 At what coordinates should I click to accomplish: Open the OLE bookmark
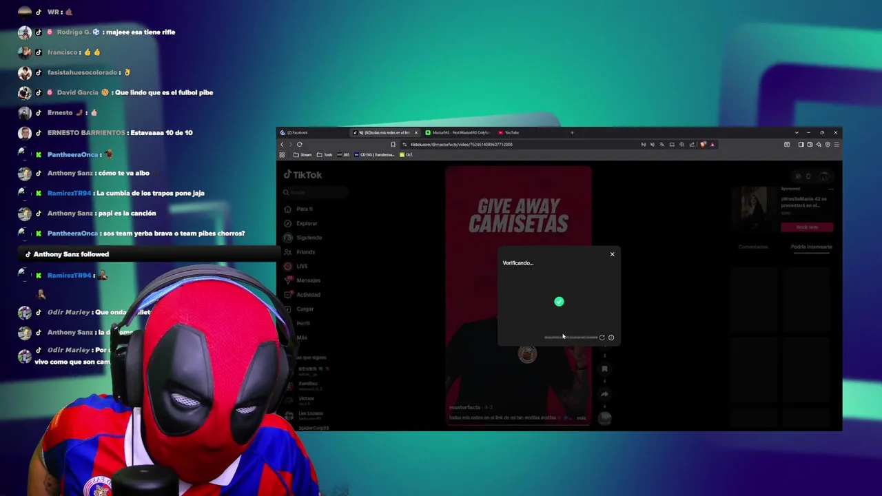point(406,155)
